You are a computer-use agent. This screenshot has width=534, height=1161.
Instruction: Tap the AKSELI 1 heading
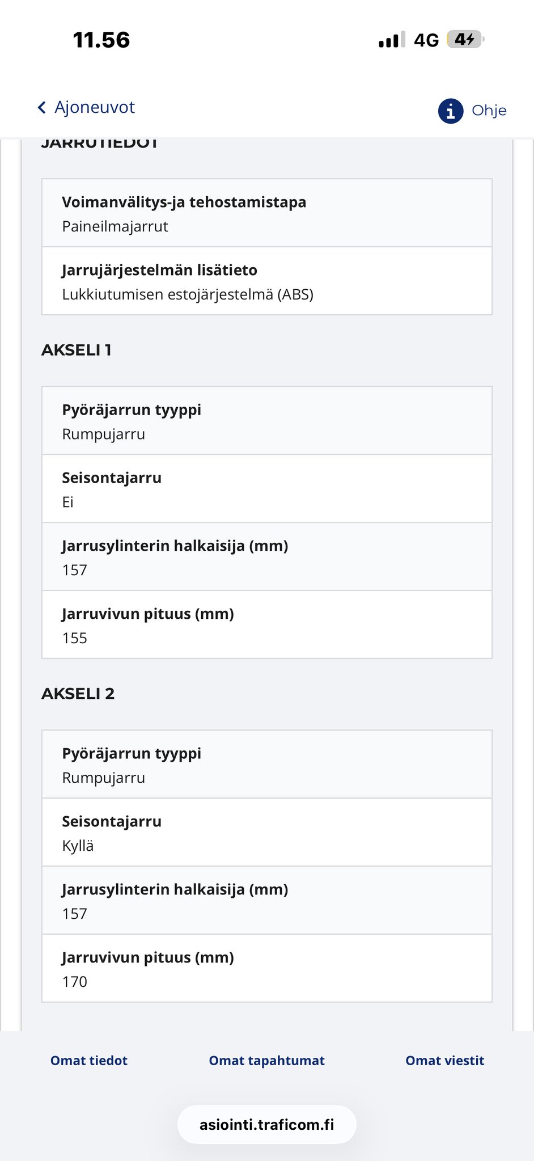[77, 350]
